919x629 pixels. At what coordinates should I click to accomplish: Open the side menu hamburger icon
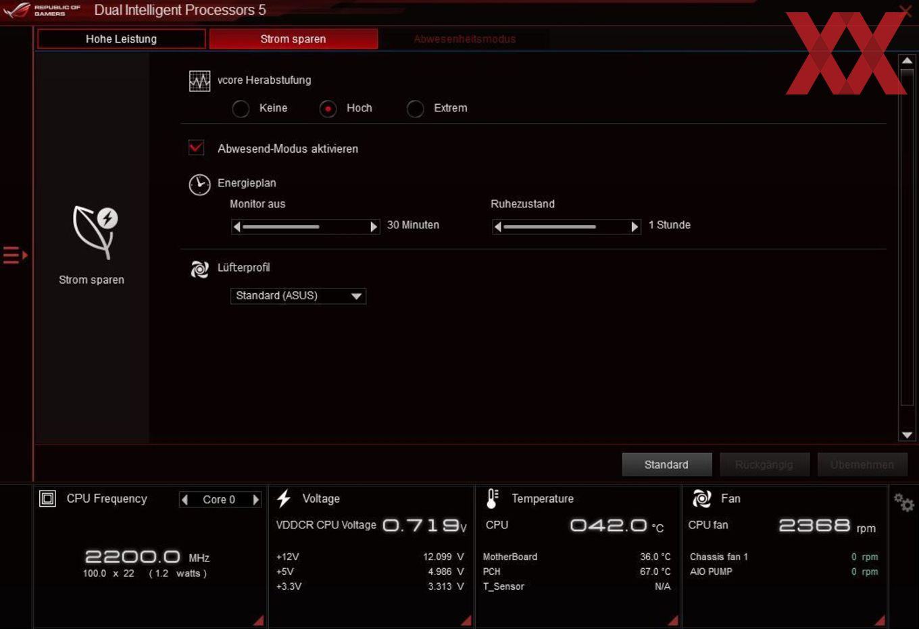coord(14,255)
